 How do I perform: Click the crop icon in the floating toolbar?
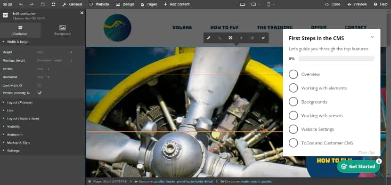coord(220,38)
